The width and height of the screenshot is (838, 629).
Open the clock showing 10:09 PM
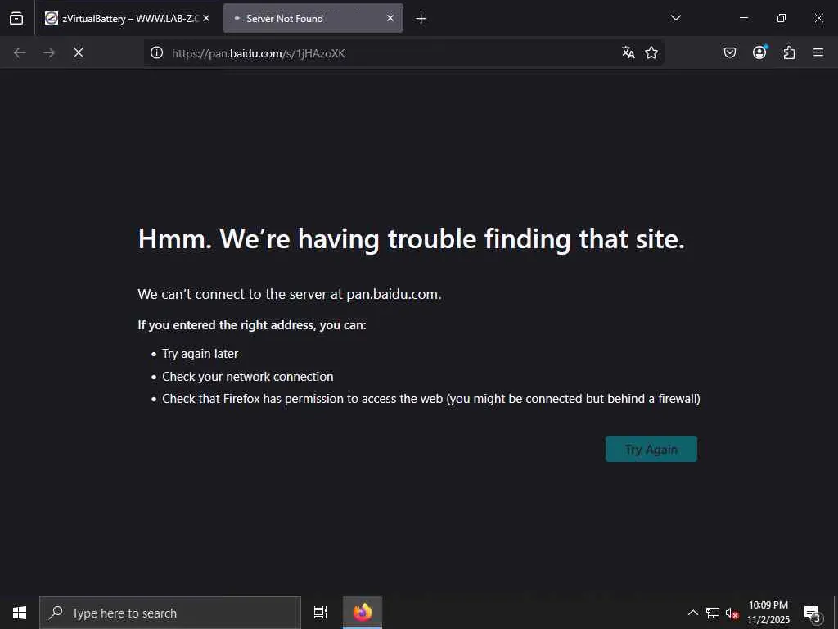pyautogui.click(x=768, y=613)
